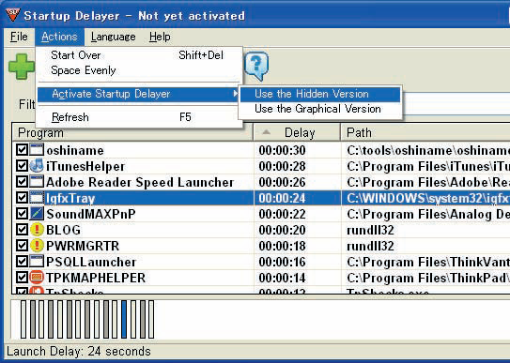
Task: Choose Start Over from Actions menu
Action: click(139, 55)
